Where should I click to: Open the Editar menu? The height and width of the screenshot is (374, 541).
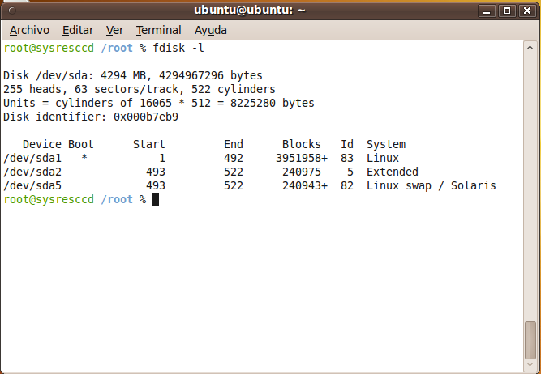point(78,30)
